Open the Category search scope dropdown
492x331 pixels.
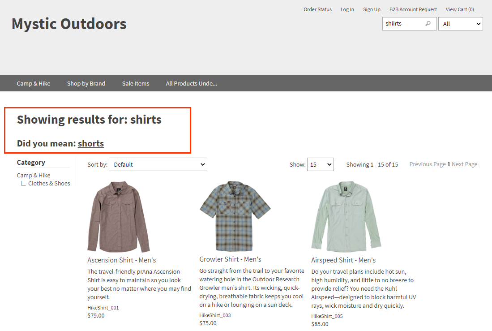[460, 23]
